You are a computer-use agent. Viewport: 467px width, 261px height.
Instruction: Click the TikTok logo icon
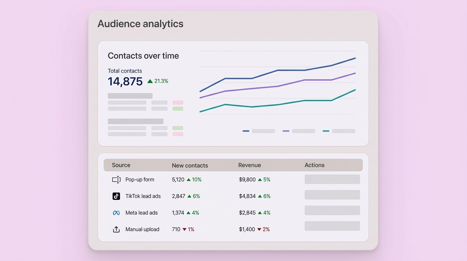click(x=116, y=196)
